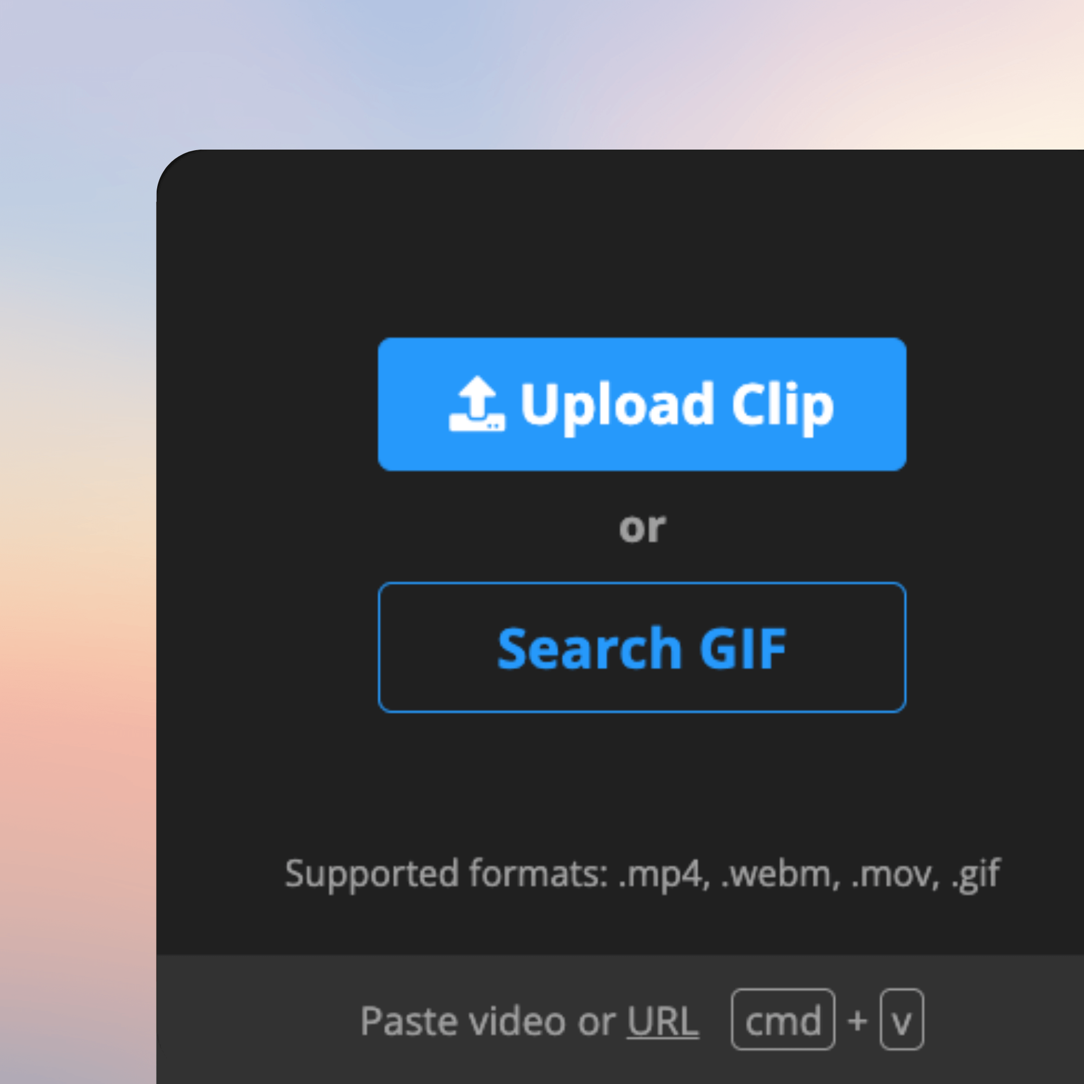Screen dimensions: 1084x1084
Task: Click the word Search in the outlined button
Action: [x=589, y=648]
